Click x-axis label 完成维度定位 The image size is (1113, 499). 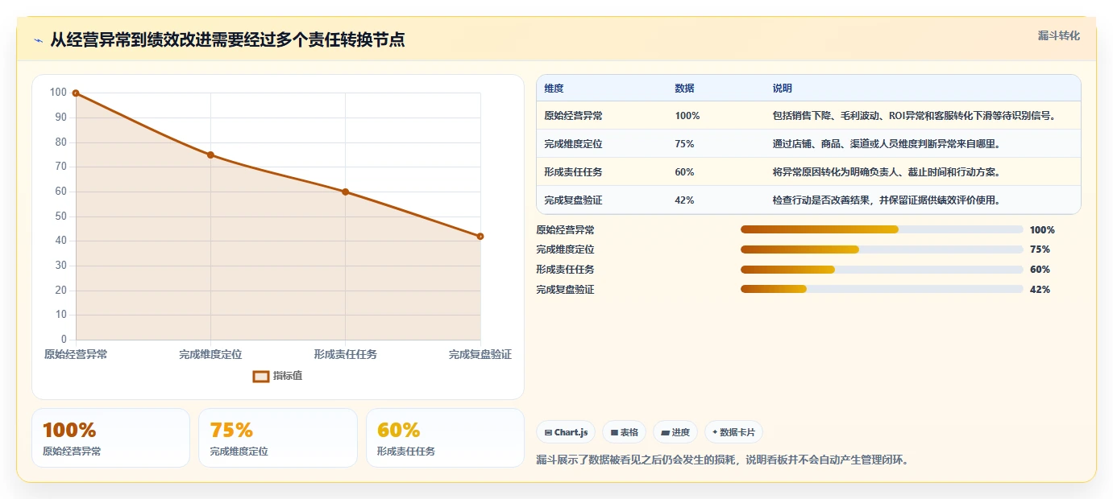coord(210,354)
